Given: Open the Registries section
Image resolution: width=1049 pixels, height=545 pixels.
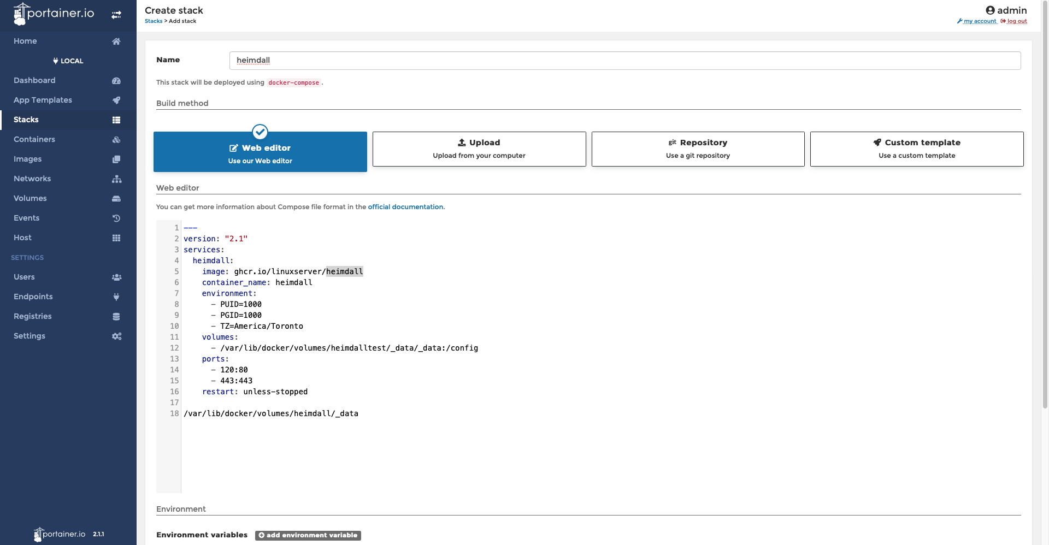Looking at the screenshot, I should point(68,317).
